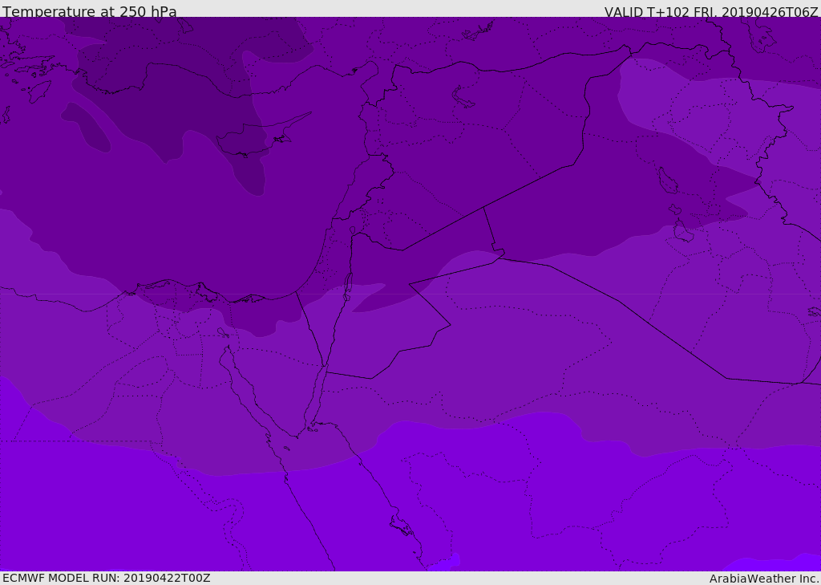Click the 'ArabiaWeather Inc.' credit text
Screen dimensions: 821x585
[x=764, y=579]
